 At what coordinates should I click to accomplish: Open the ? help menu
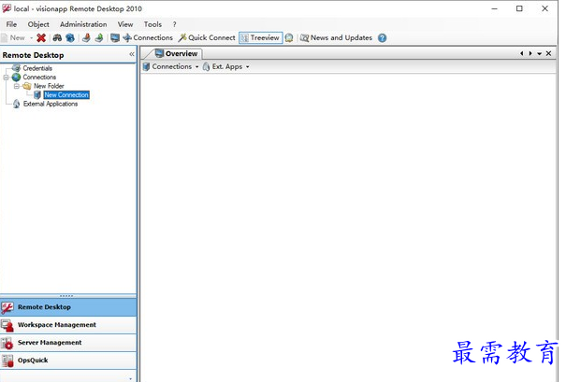point(175,24)
